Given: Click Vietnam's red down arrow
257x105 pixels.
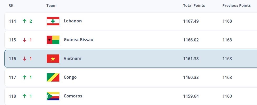Looking at the screenshot, I should click(x=25, y=59).
